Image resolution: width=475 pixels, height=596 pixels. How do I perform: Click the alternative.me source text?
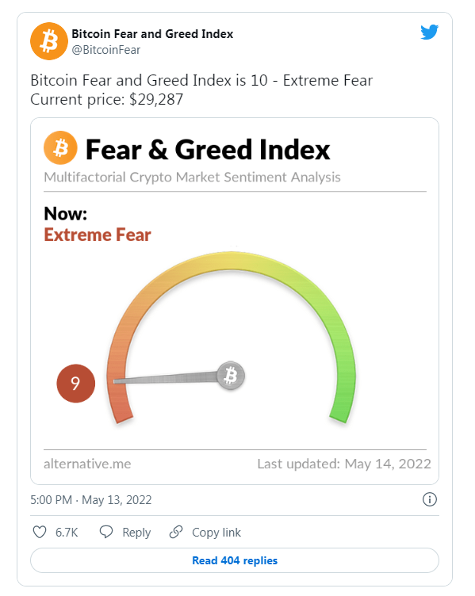[87, 464]
